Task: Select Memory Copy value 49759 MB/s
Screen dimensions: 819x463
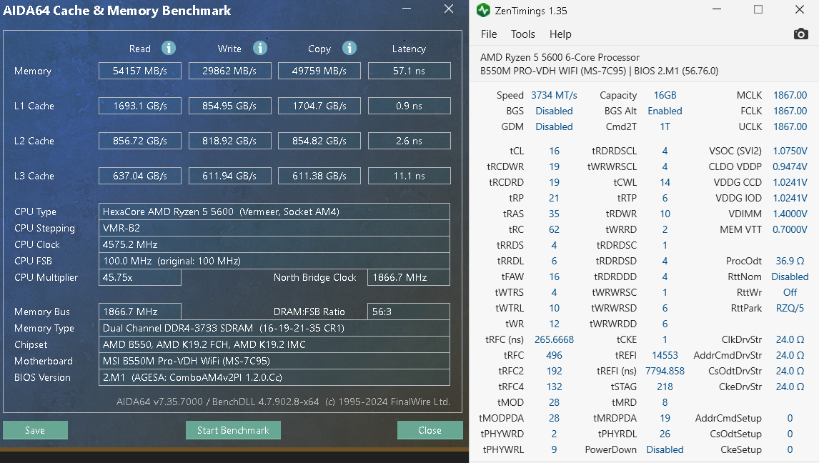Action: (319, 71)
